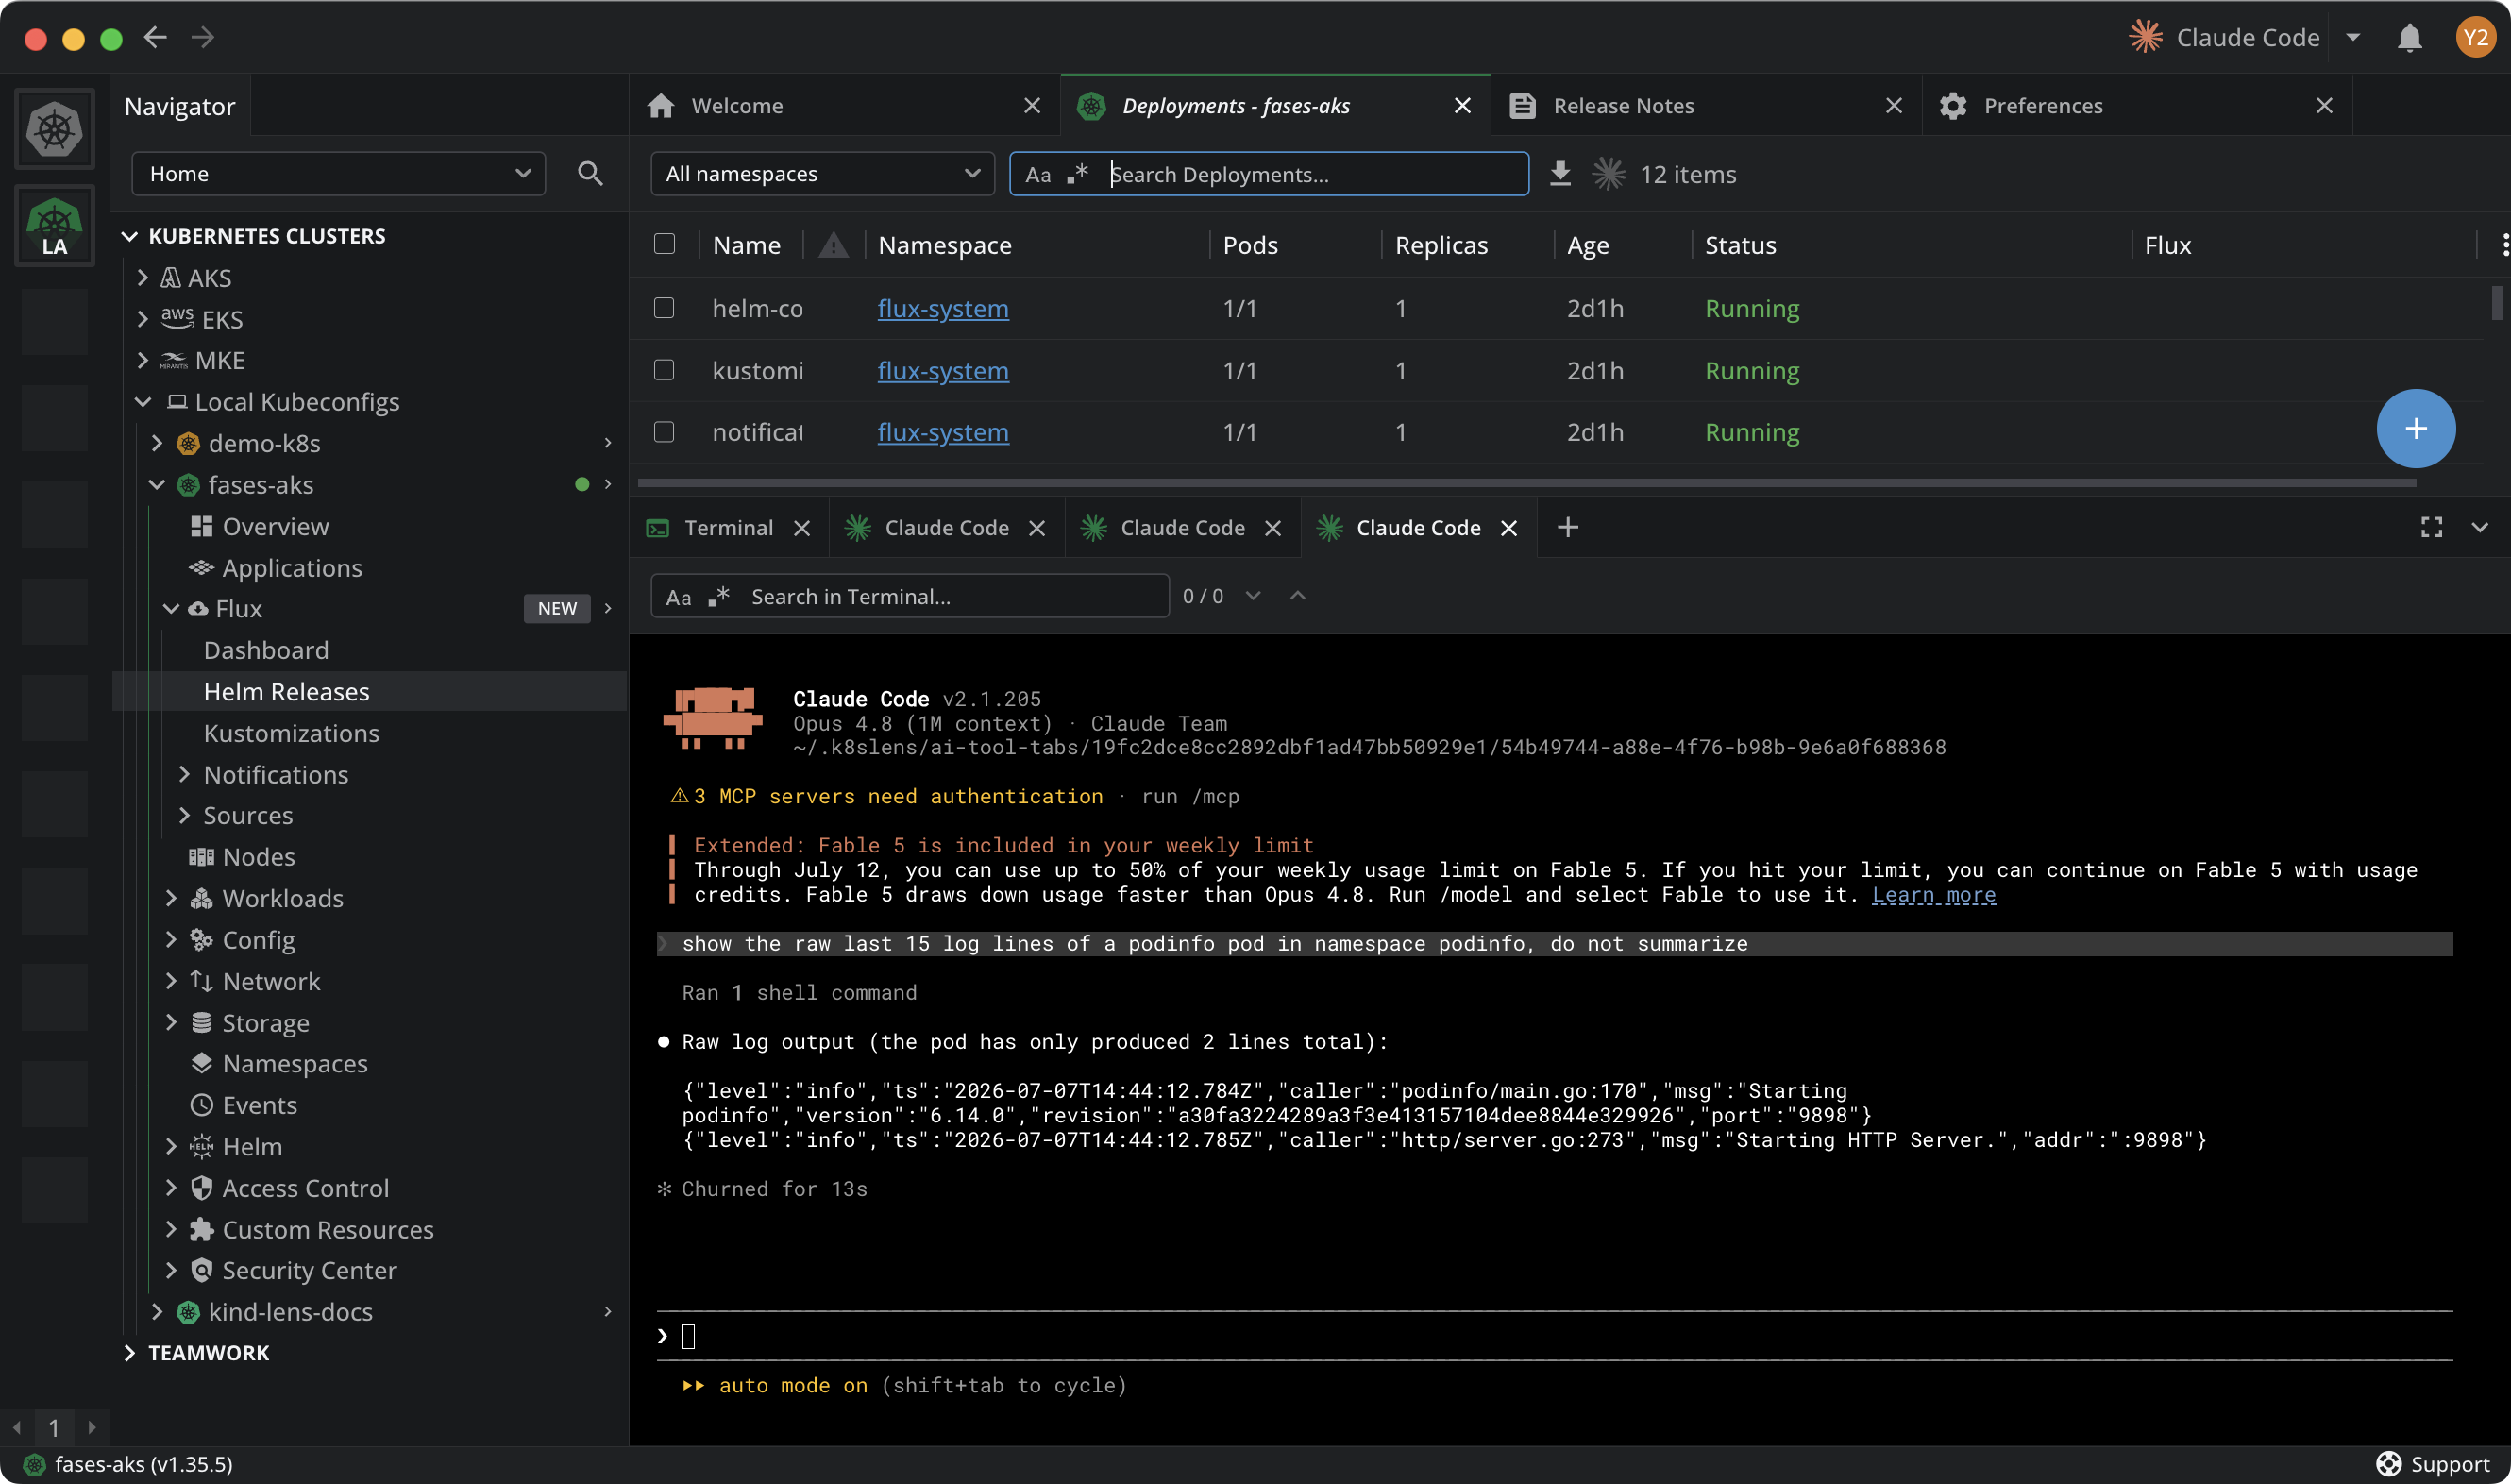Open the All namespaces dropdown
This screenshot has height=1484, width=2511.
[822, 174]
